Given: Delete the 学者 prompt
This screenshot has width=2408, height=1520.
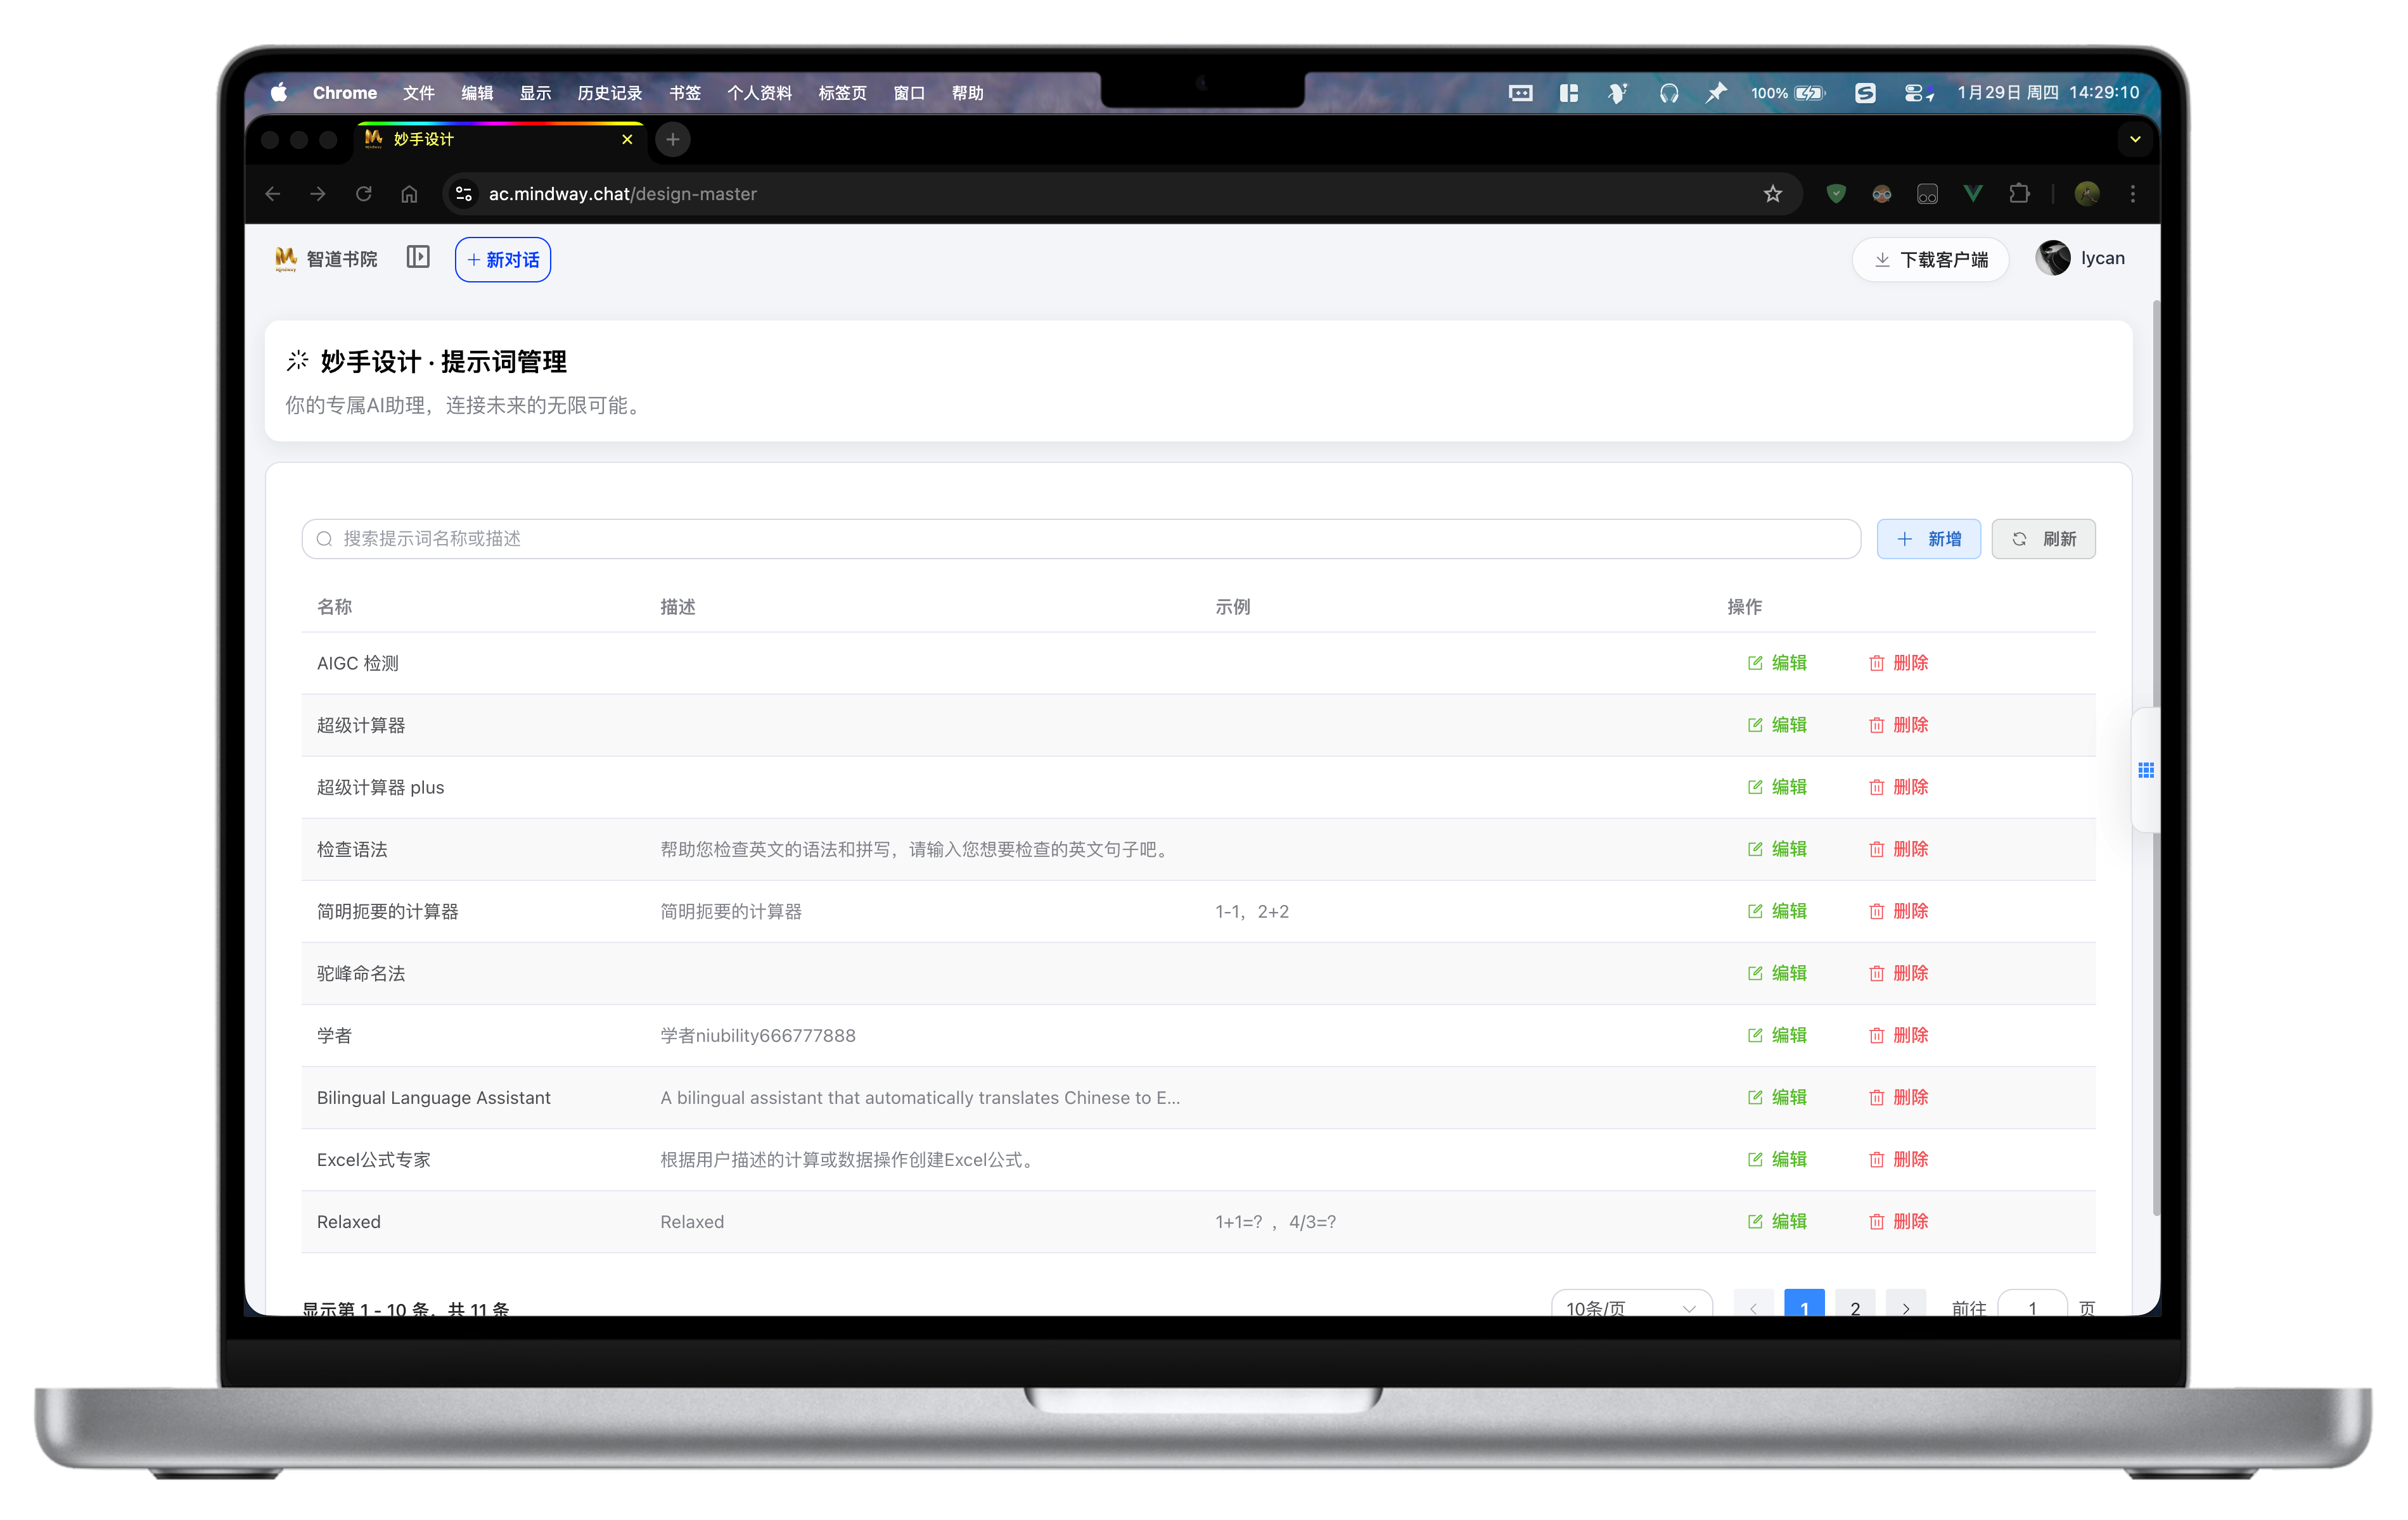Looking at the screenshot, I should point(1898,1034).
